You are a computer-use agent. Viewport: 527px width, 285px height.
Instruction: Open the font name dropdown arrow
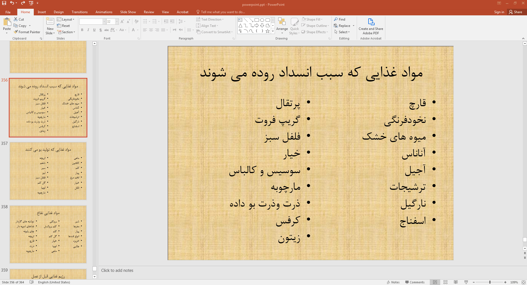[x=104, y=21]
